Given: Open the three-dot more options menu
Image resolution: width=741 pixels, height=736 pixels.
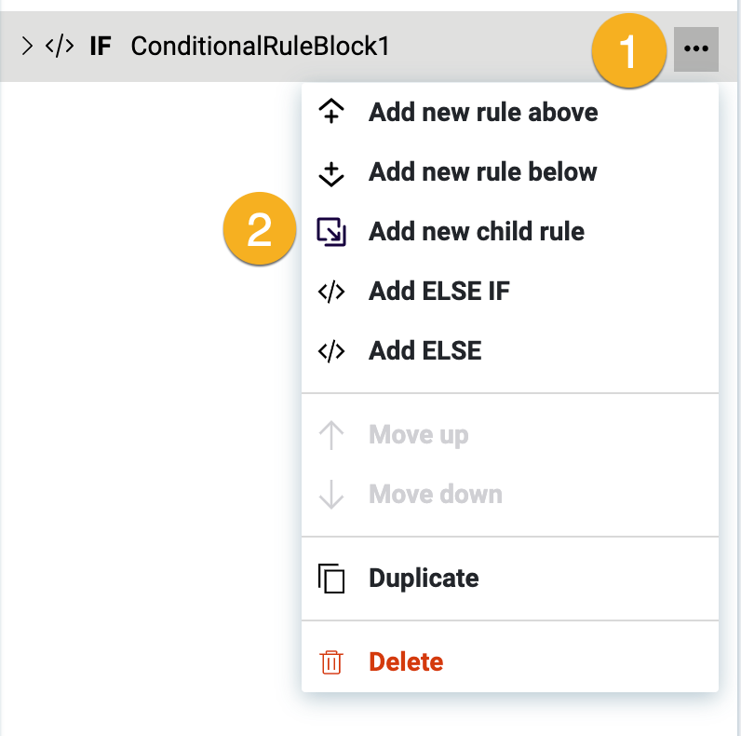Looking at the screenshot, I should (695, 48).
